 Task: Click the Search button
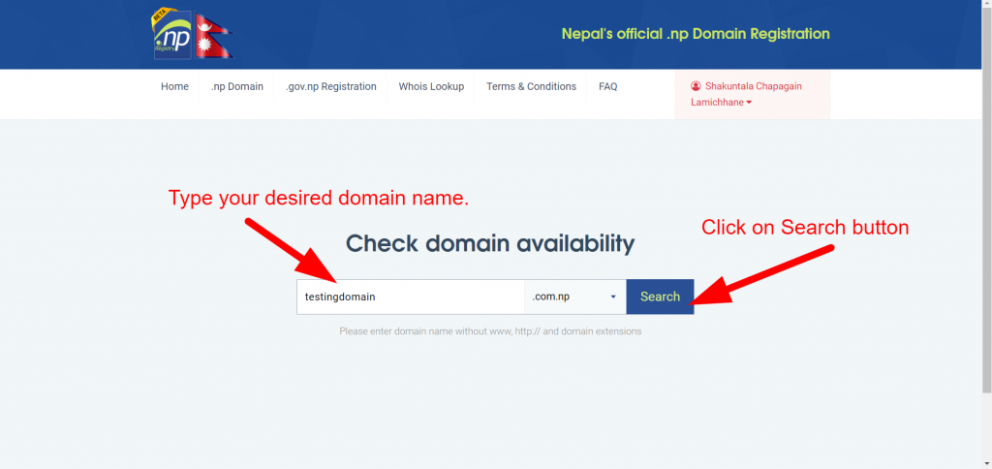point(660,297)
